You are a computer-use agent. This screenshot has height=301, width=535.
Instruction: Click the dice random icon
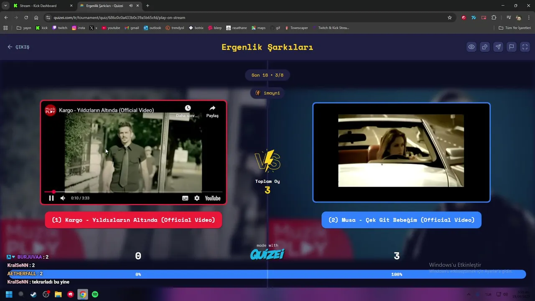(x=485, y=47)
